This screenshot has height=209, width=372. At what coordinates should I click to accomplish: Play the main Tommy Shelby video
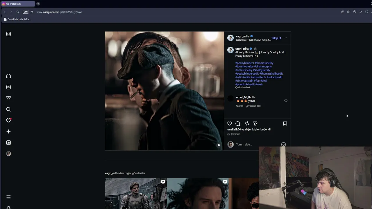click(x=164, y=91)
